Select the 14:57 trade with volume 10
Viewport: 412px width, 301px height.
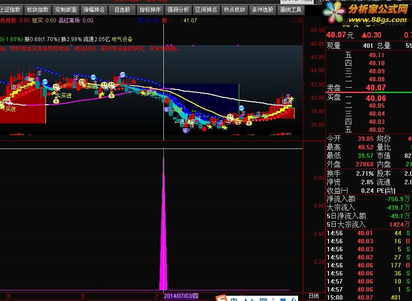coord(368,281)
